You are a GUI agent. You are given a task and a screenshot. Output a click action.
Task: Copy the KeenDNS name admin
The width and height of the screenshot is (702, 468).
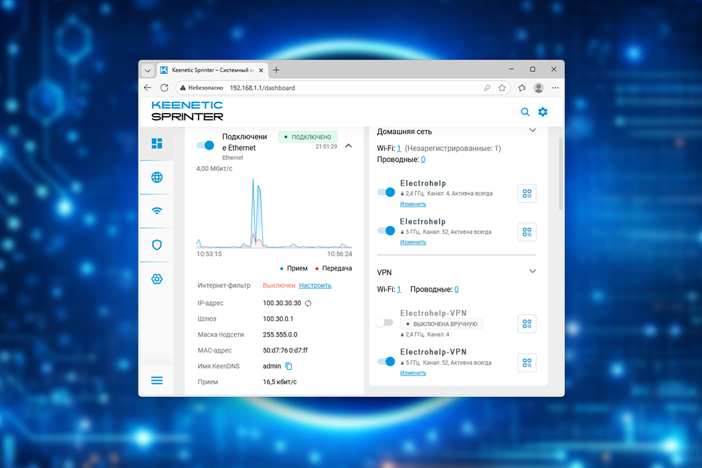[289, 366]
